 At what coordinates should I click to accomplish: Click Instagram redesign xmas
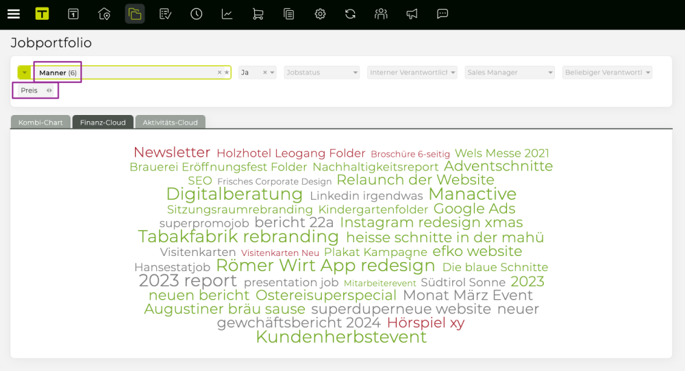pyautogui.click(x=431, y=222)
